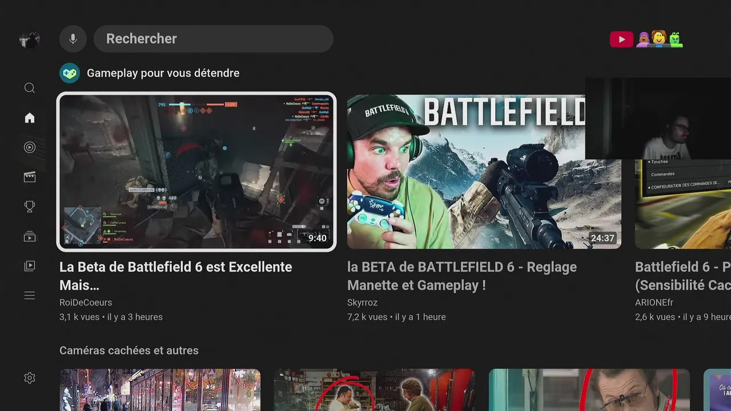Click the 24:37 duration badge
This screenshot has height=411, width=731.
[603, 238]
